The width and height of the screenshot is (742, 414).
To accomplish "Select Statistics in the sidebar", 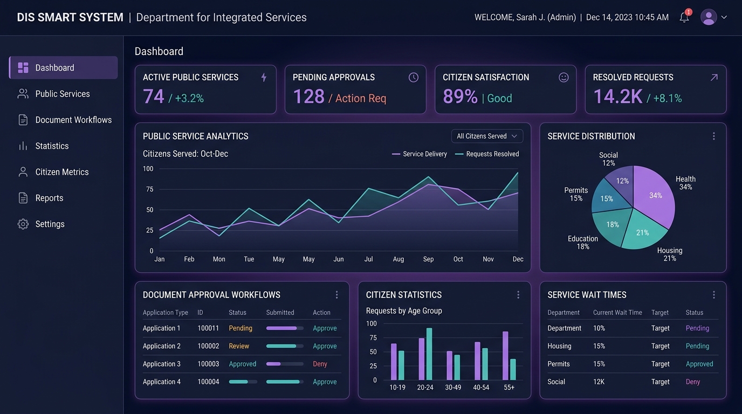I will (x=63, y=146).
